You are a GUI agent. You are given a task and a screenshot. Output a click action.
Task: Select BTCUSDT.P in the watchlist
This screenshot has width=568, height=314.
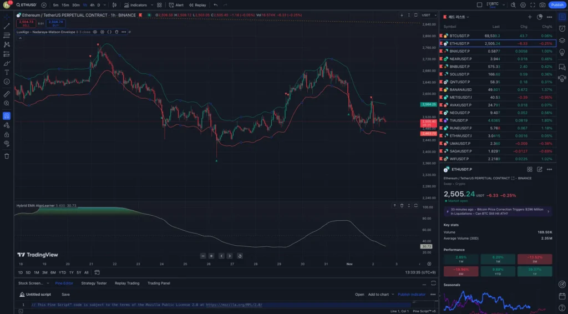click(x=498, y=36)
